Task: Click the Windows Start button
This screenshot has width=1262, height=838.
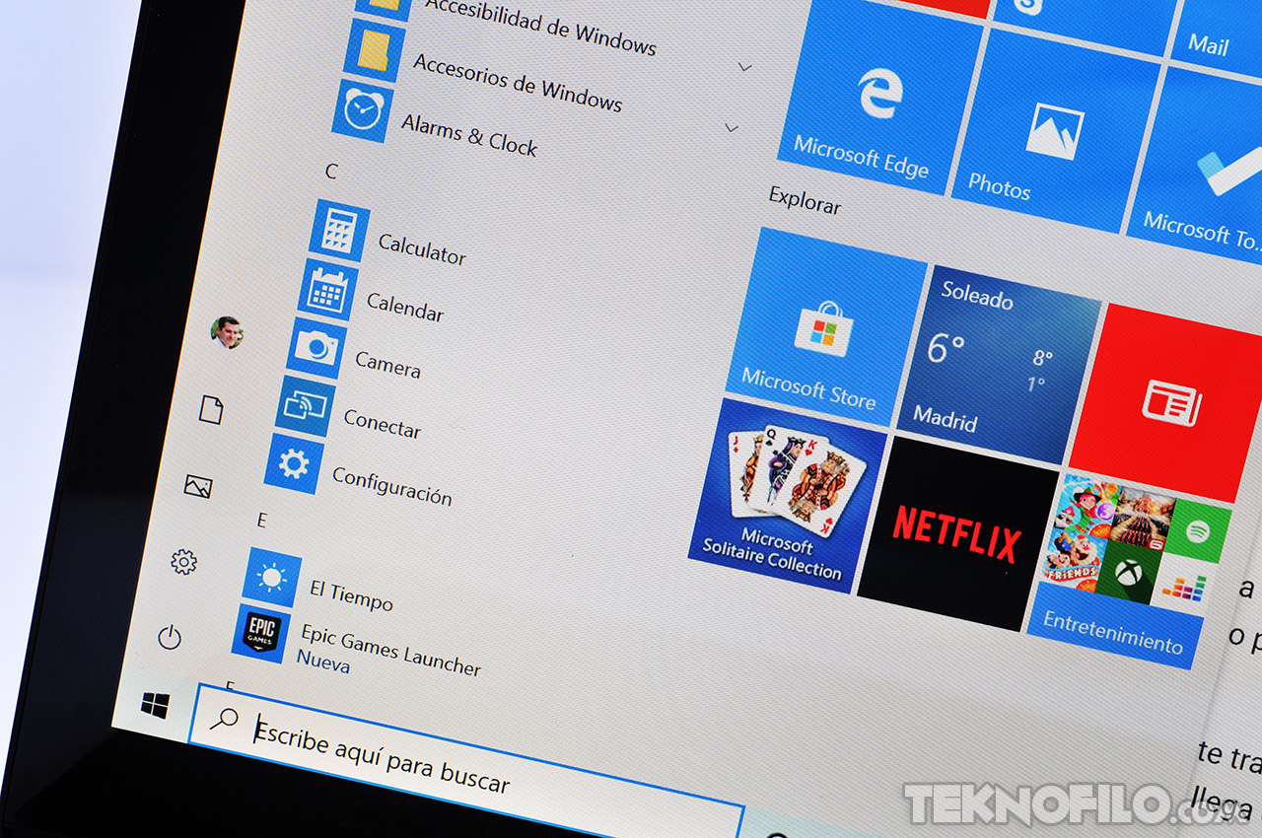Action: (155, 705)
